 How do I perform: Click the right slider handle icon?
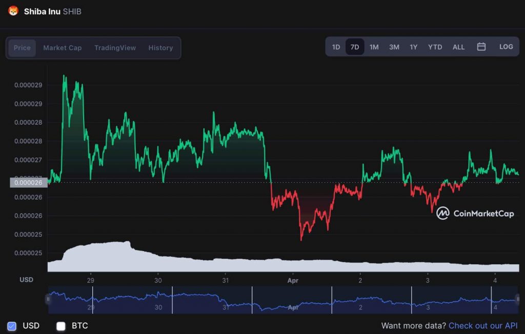pos(518,299)
